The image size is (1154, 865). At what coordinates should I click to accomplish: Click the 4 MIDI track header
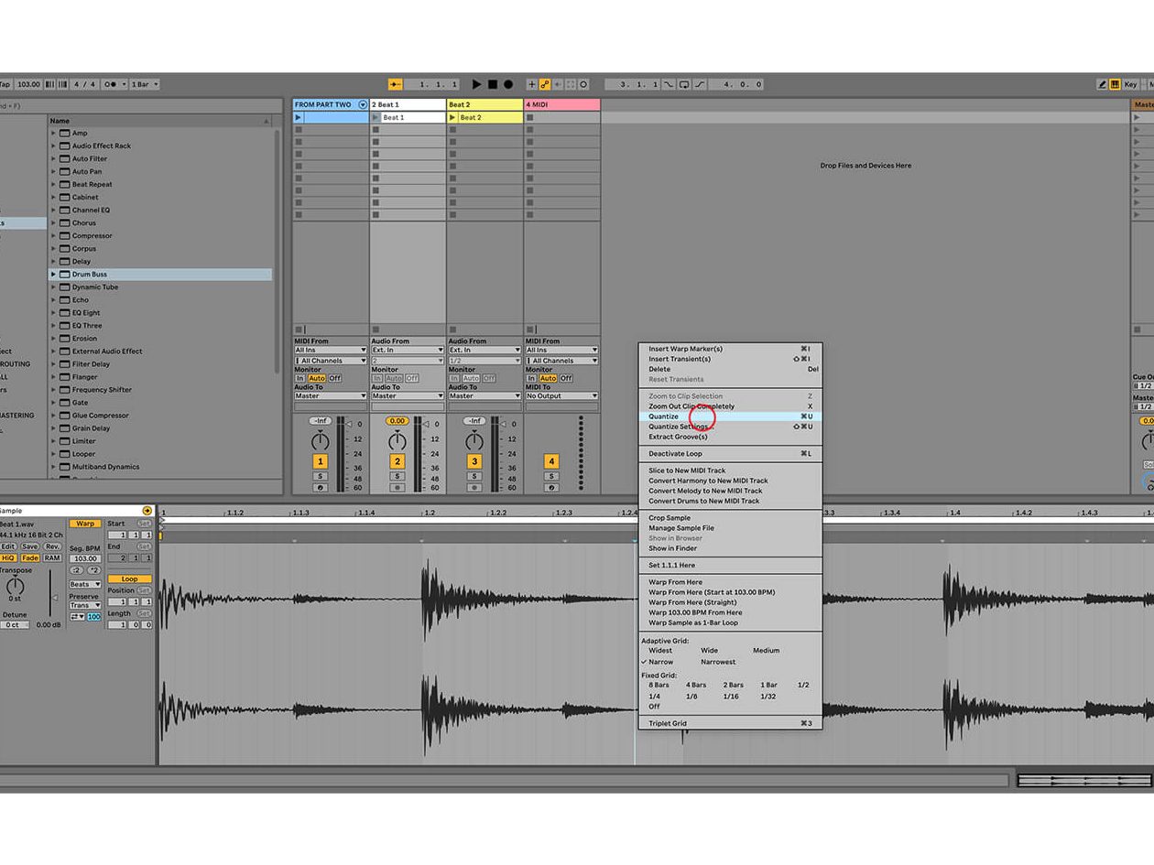pos(559,104)
